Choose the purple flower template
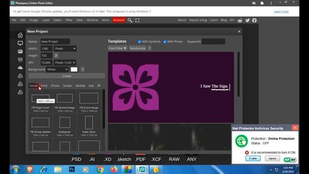309x174 pixels. pyautogui.click(x=171, y=87)
